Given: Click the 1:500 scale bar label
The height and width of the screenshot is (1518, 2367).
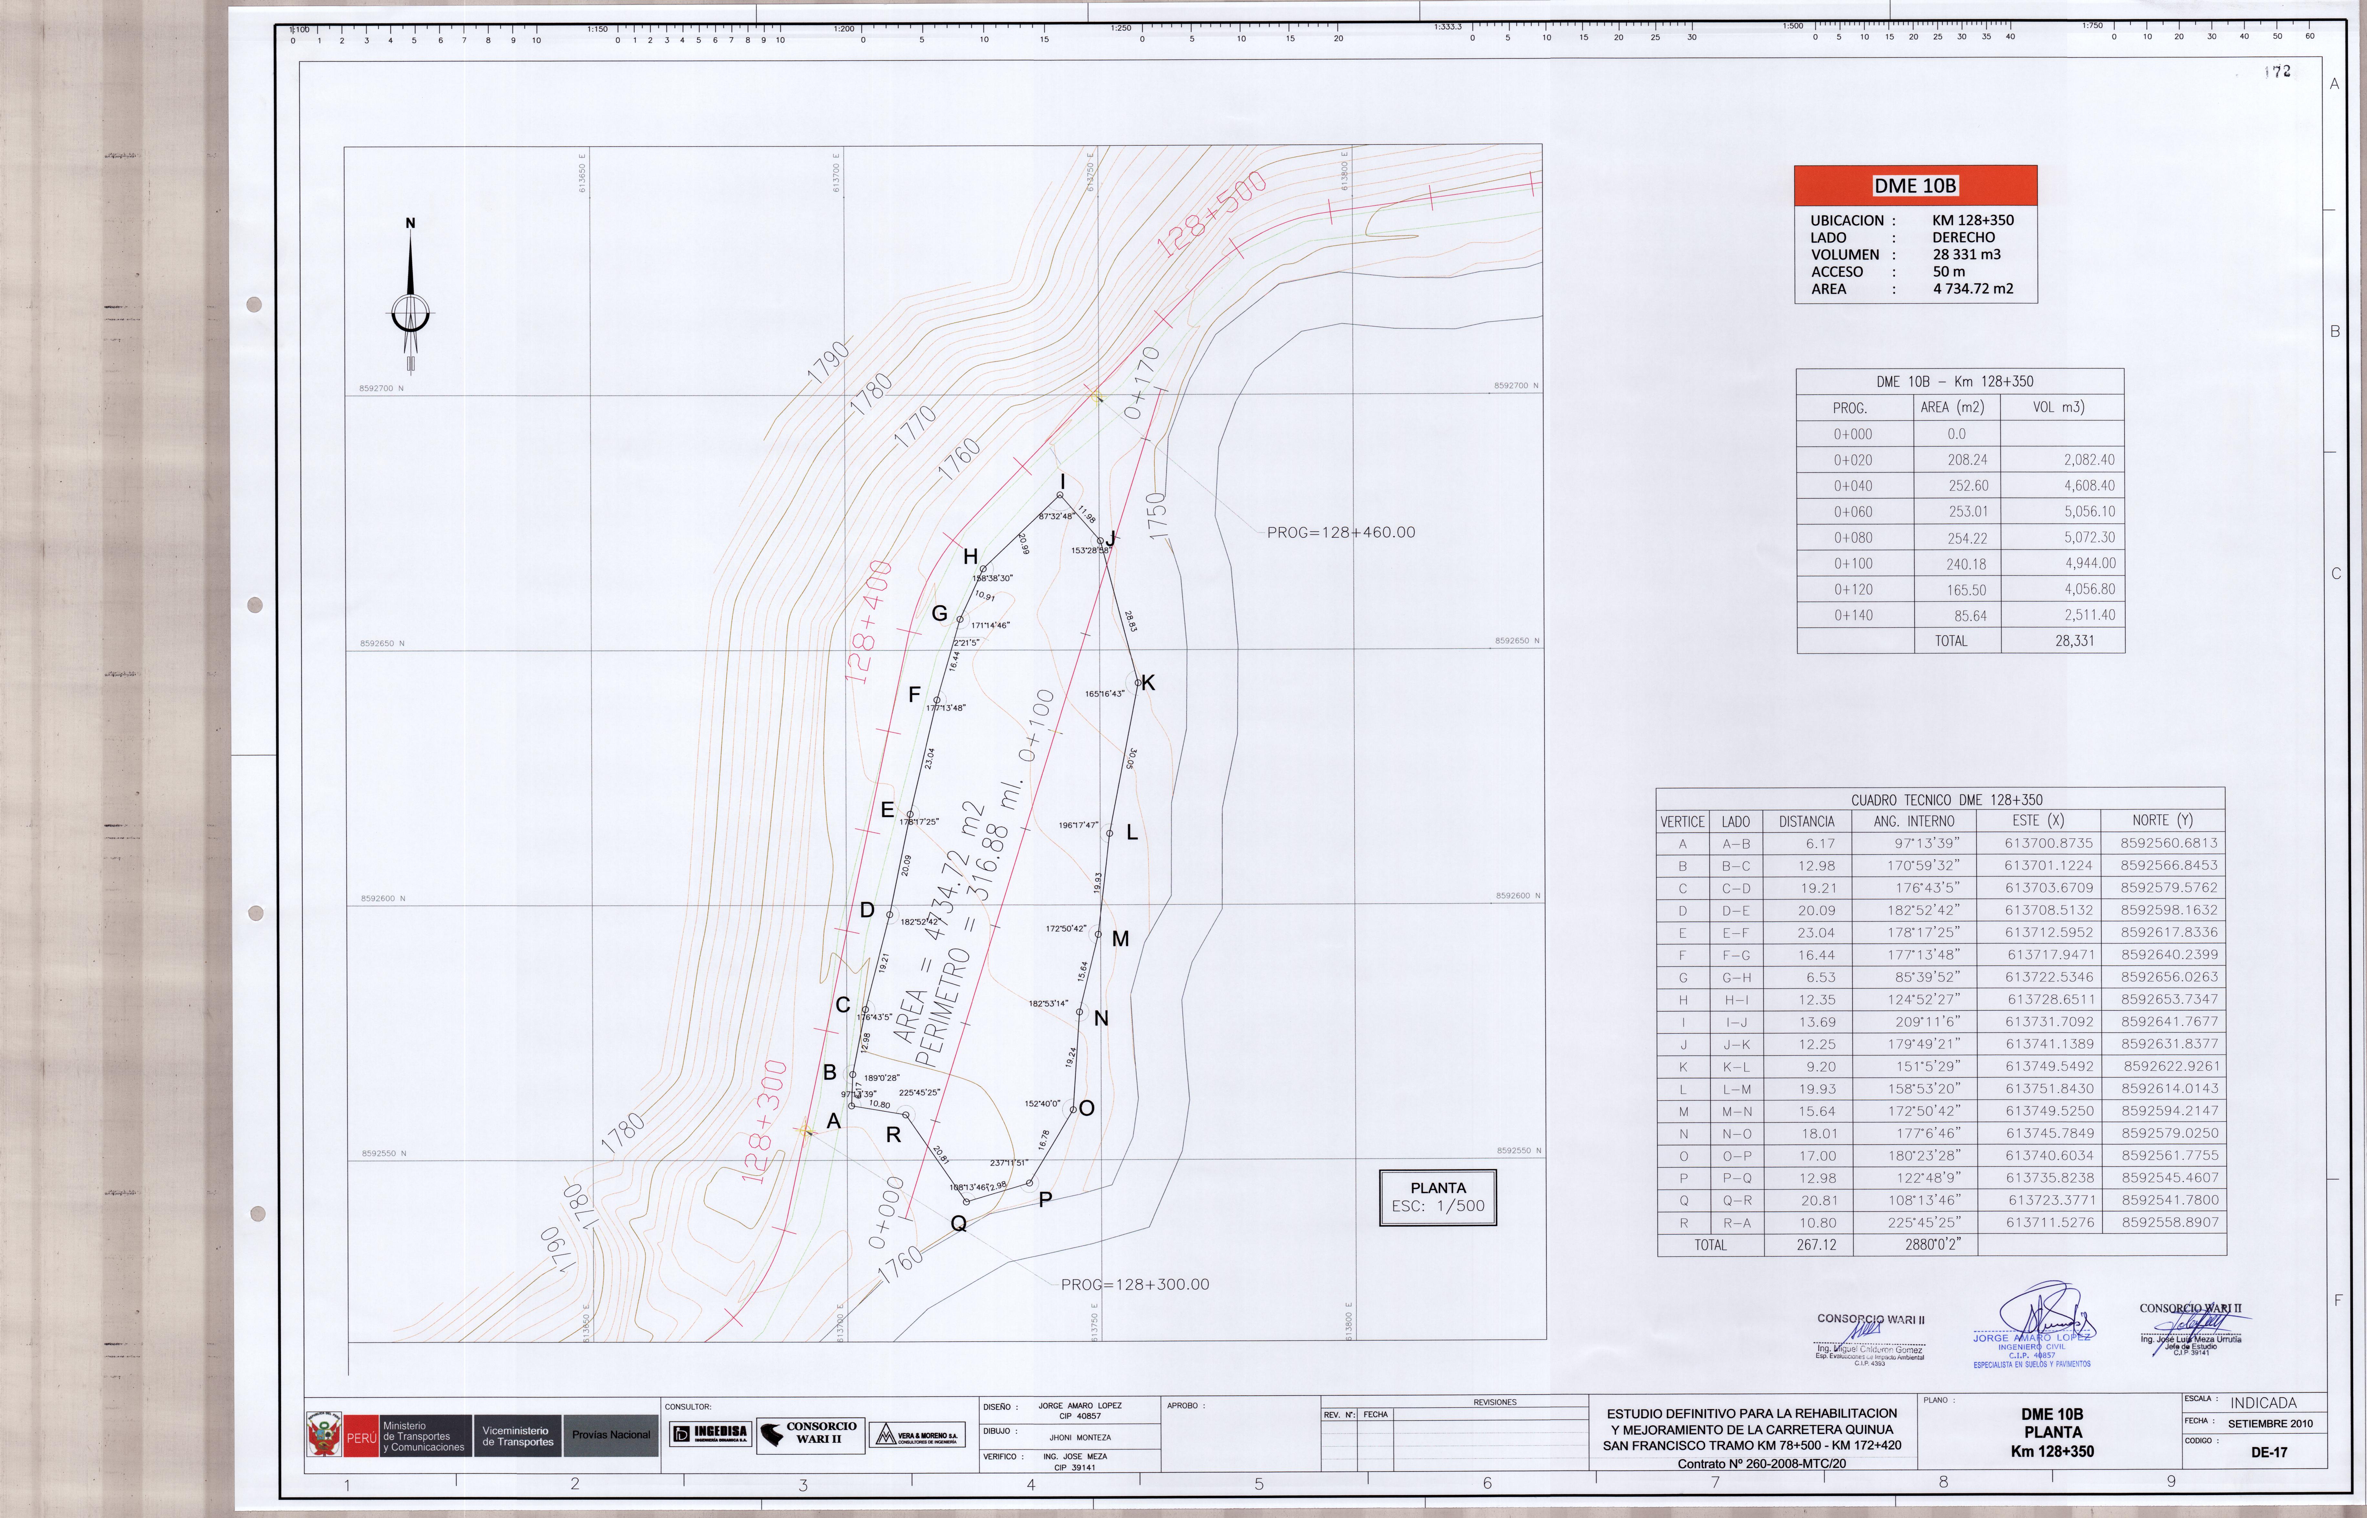Looking at the screenshot, I should click(x=1792, y=26).
